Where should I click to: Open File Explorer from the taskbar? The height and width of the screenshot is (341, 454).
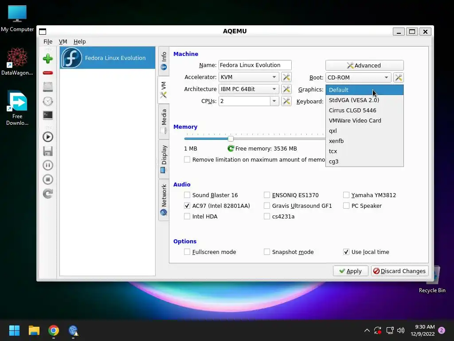34,330
